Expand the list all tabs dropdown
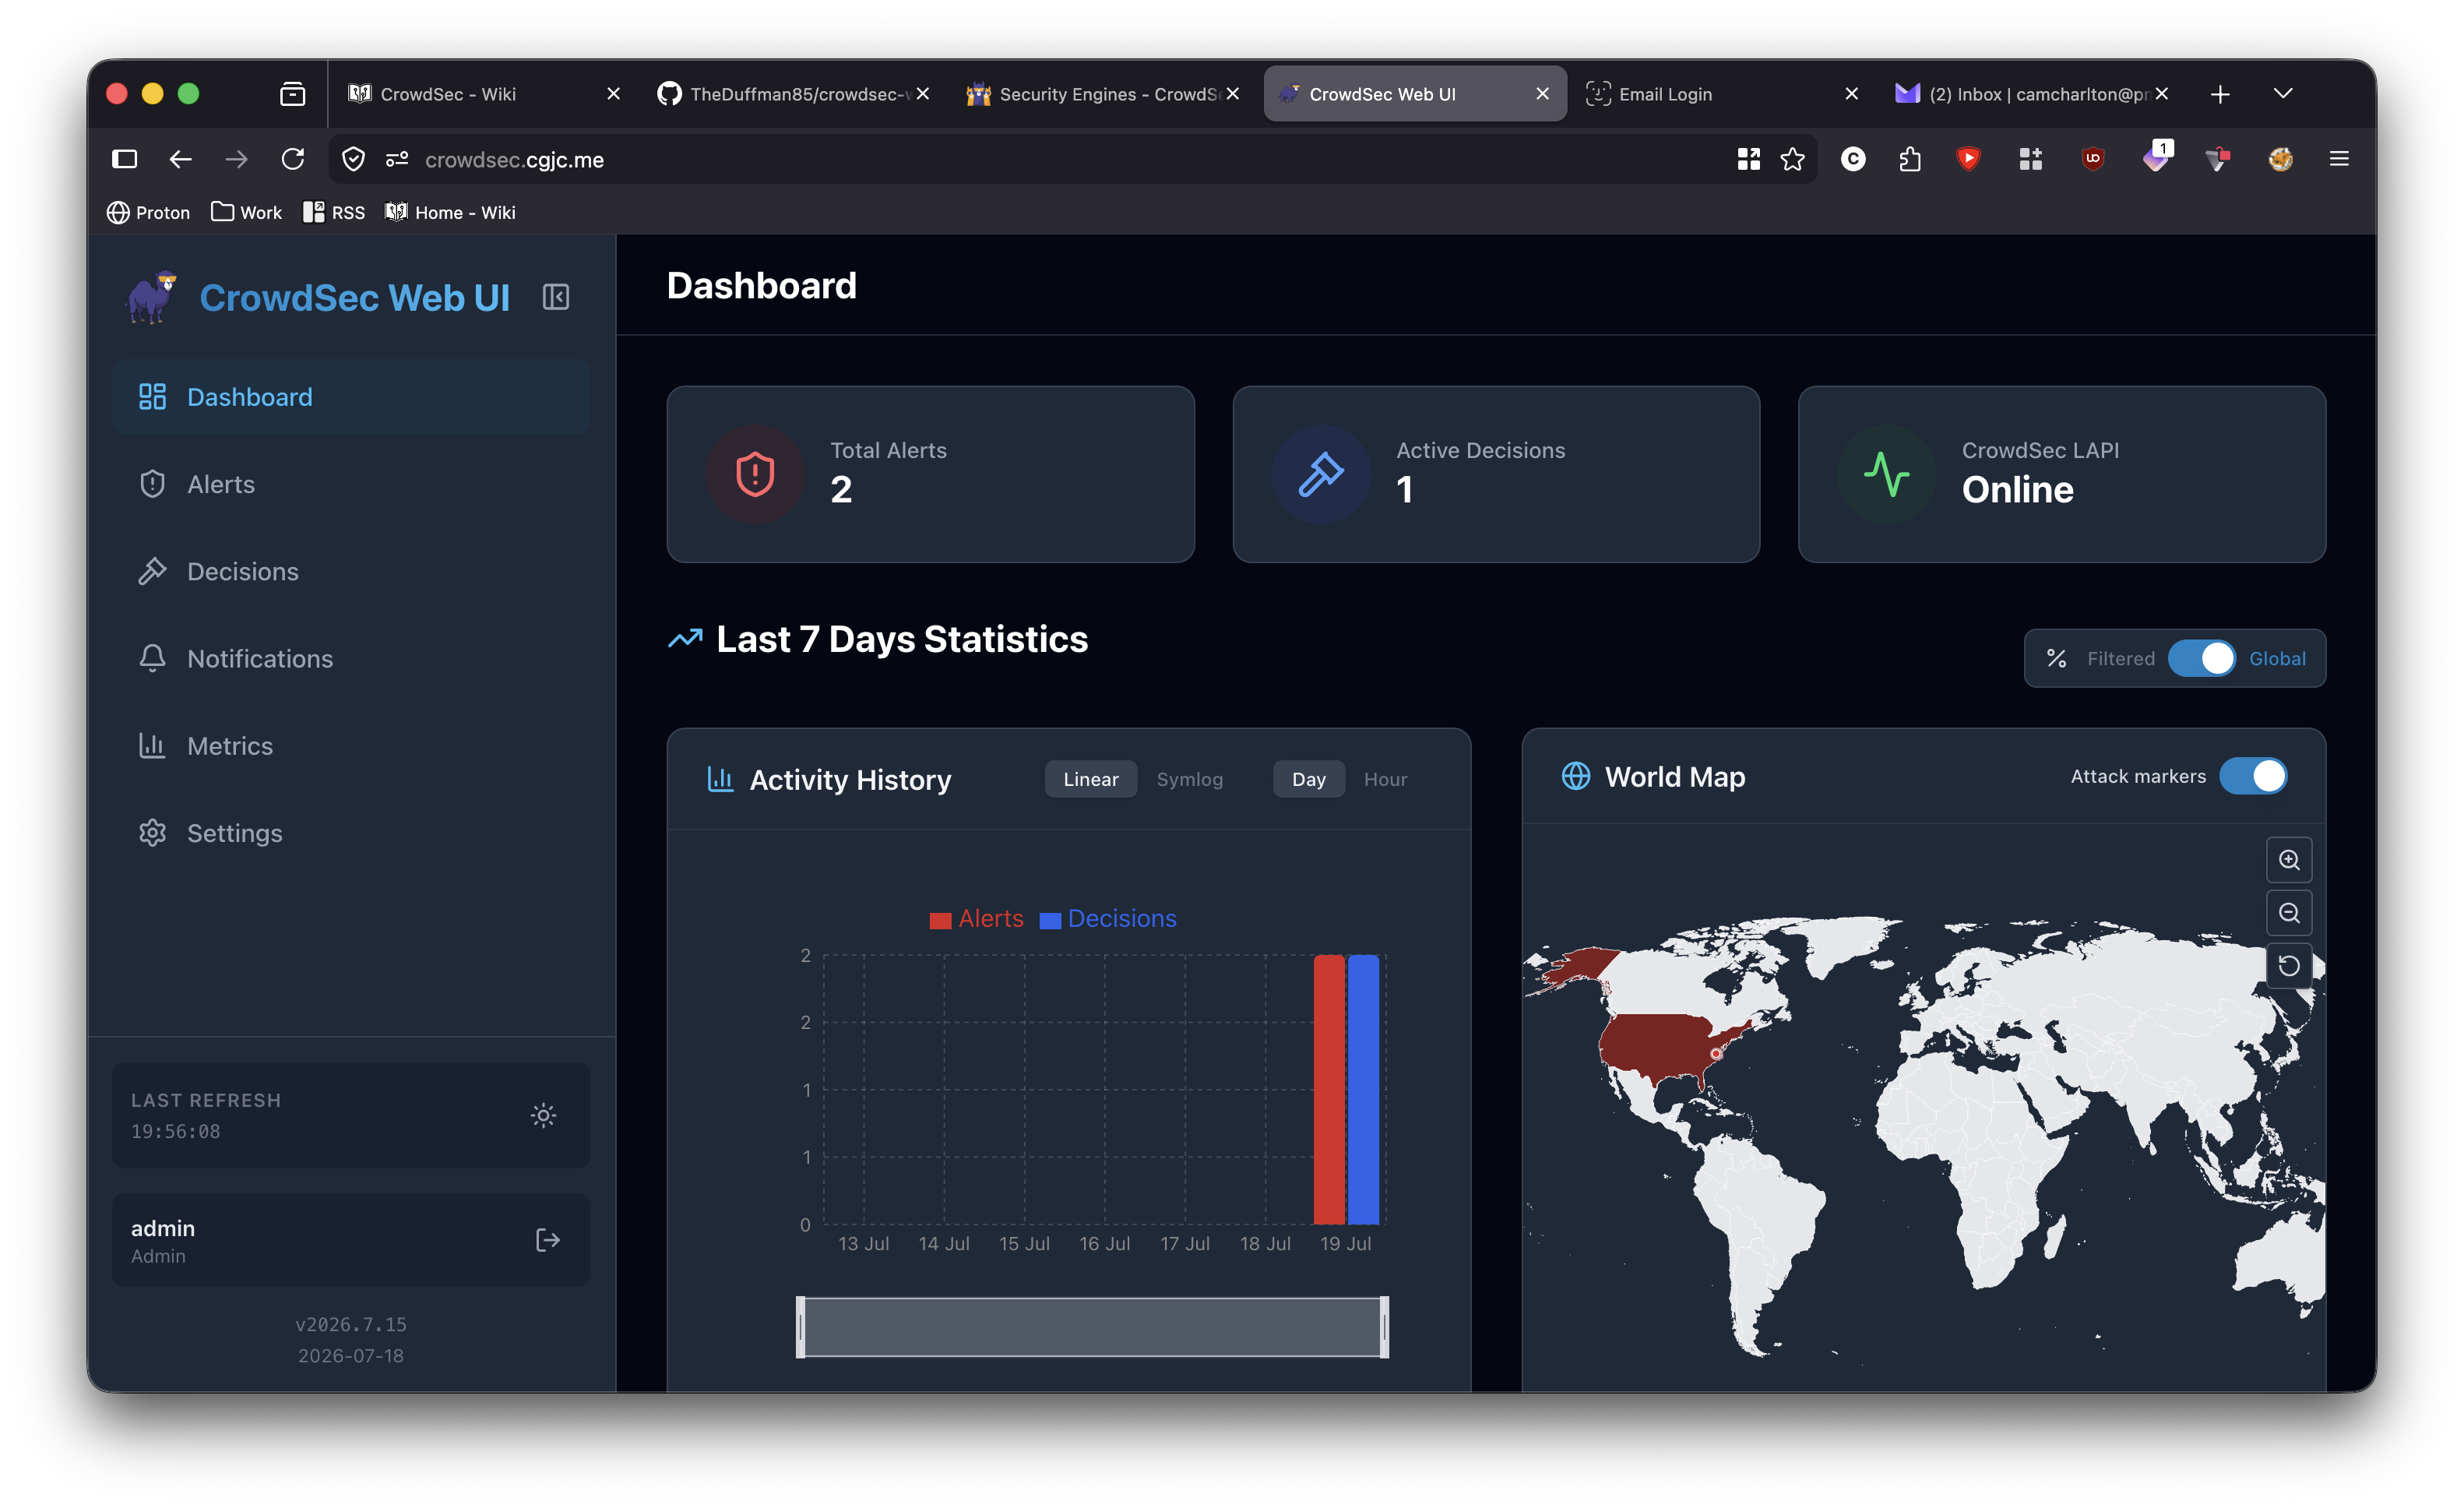This screenshot has width=2464, height=1508. (x=2283, y=94)
